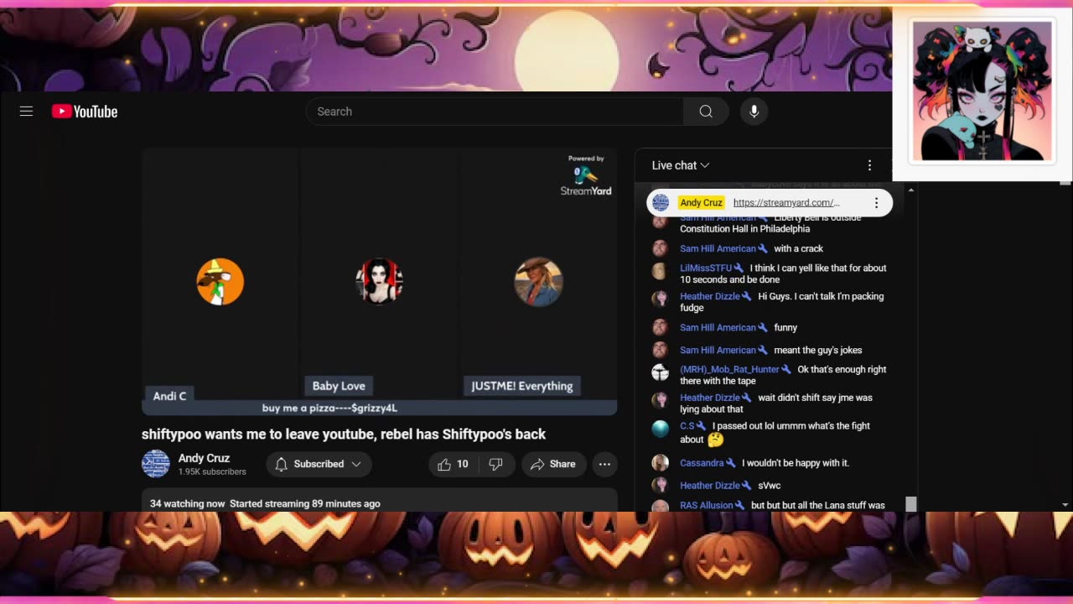
Task: Click JUSTME! Everything avatar in stream
Action: pyautogui.click(x=538, y=282)
